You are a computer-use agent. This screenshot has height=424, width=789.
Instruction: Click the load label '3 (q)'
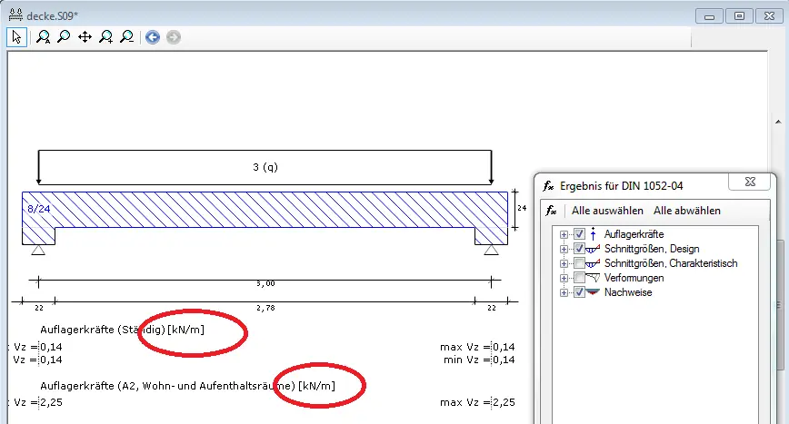click(x=265, y=167)
